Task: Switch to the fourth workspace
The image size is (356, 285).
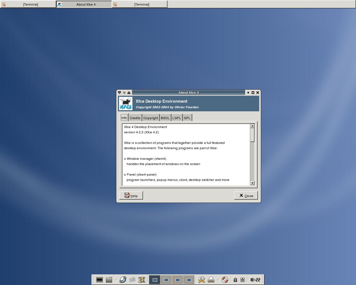Action: click(189, 280)
